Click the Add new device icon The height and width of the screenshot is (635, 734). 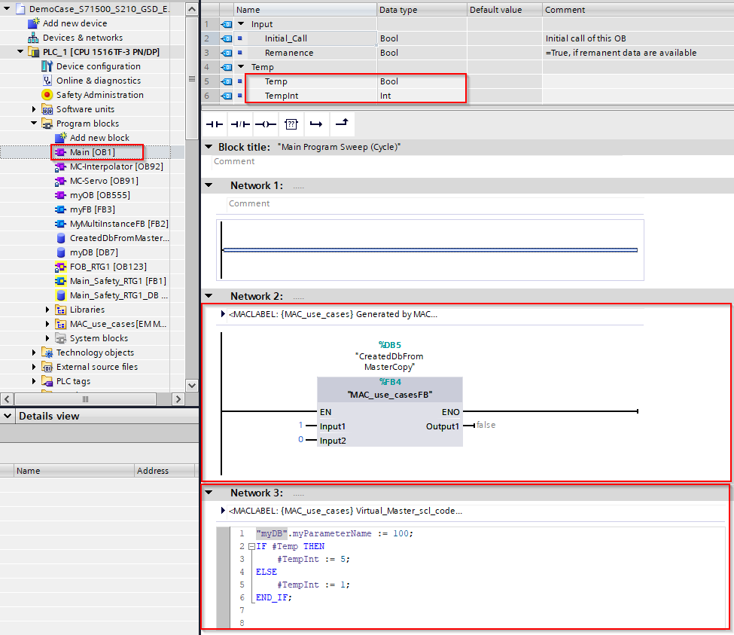pyautogui.click(x=34, y=23)
